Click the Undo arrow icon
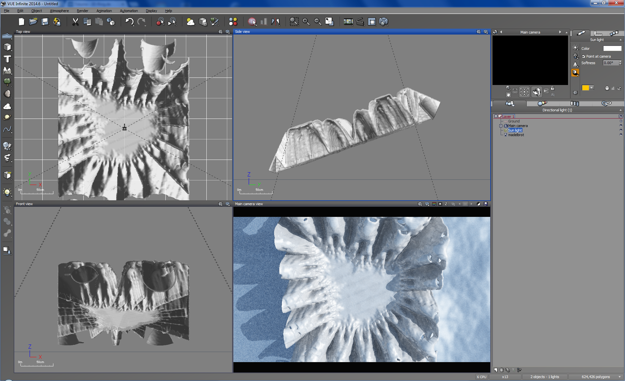The image size is (625, 381). (x=129, y=22)
